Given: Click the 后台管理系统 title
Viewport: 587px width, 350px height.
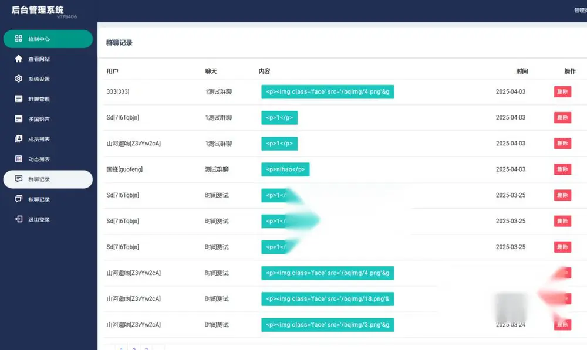Looking at the screenshot, I should [38, 10].
